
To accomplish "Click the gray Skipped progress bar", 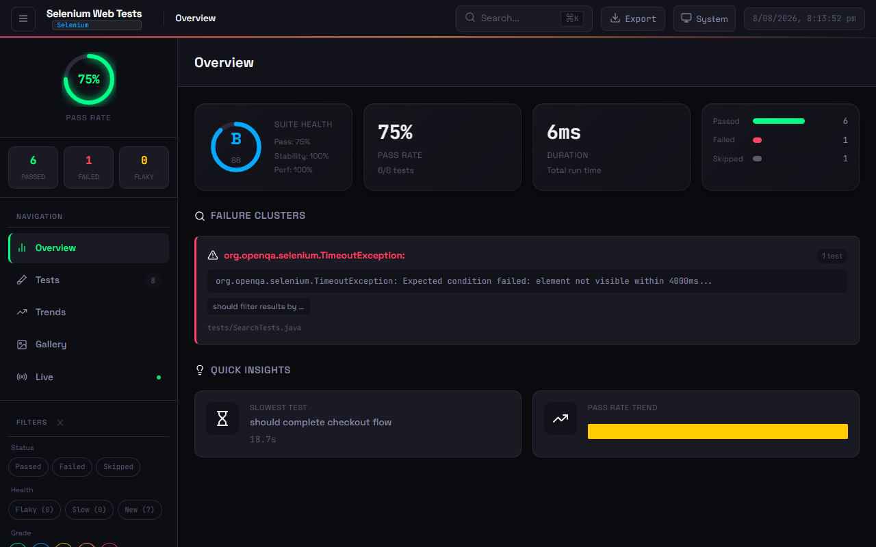I will 758,159.
